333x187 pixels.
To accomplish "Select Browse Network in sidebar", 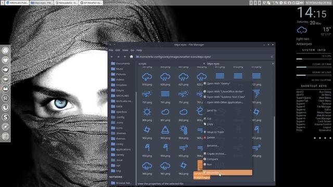I will coord(121,183).
